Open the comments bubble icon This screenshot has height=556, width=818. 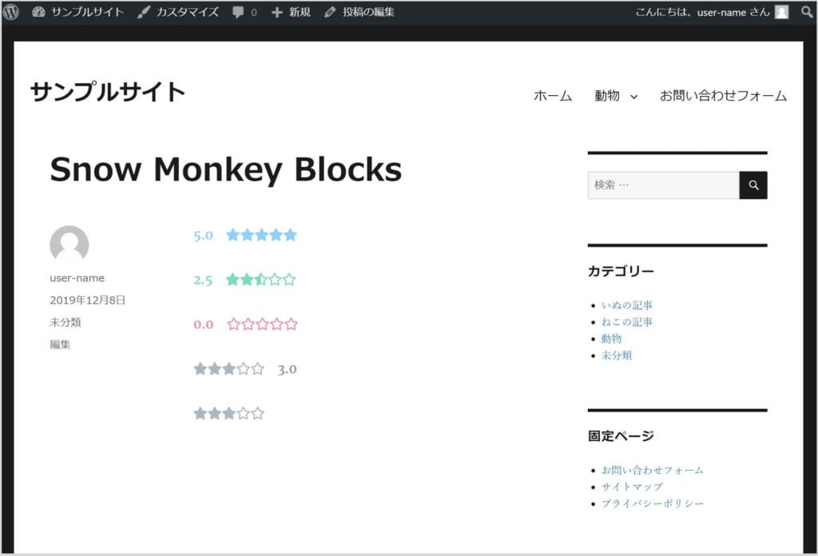tap(238, 13)
